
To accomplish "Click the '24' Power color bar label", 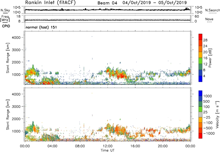I will [205, 46].
